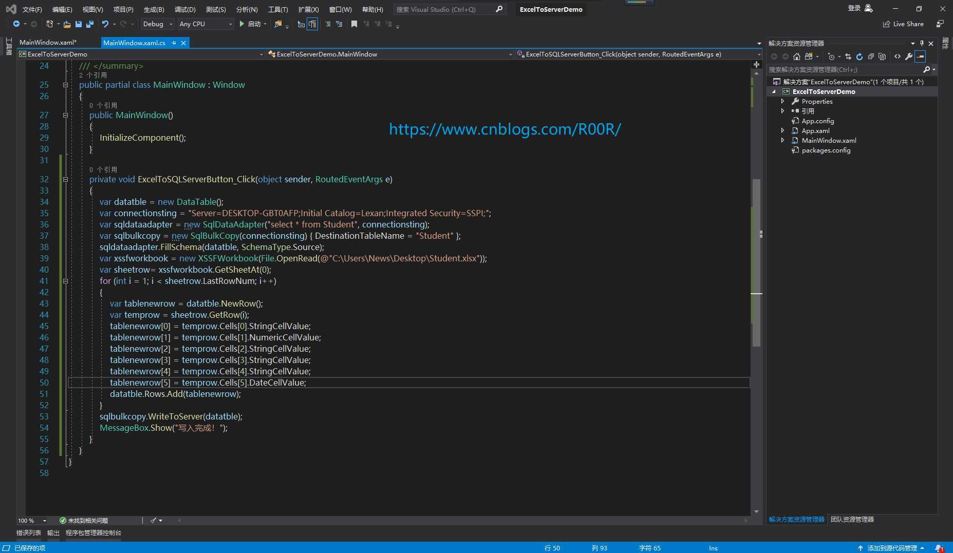Click the Undo arrow icon

(x=105, y=24)
